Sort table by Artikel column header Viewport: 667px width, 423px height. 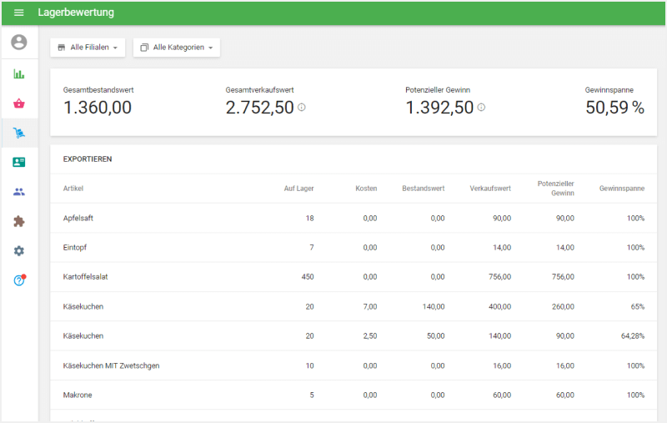pyautogui.click(x=73, y=189)
